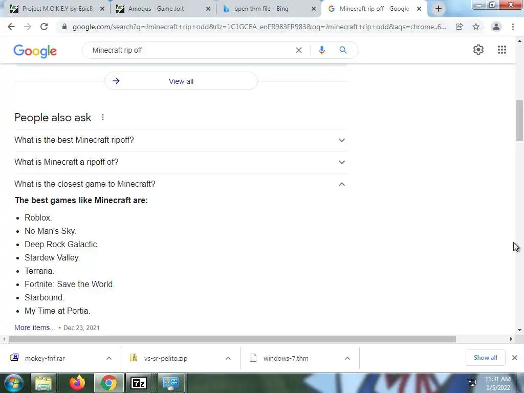The image size is (524, 393).
Task: Click the horizontal scrollbar thumb
Action: (232, 339)
